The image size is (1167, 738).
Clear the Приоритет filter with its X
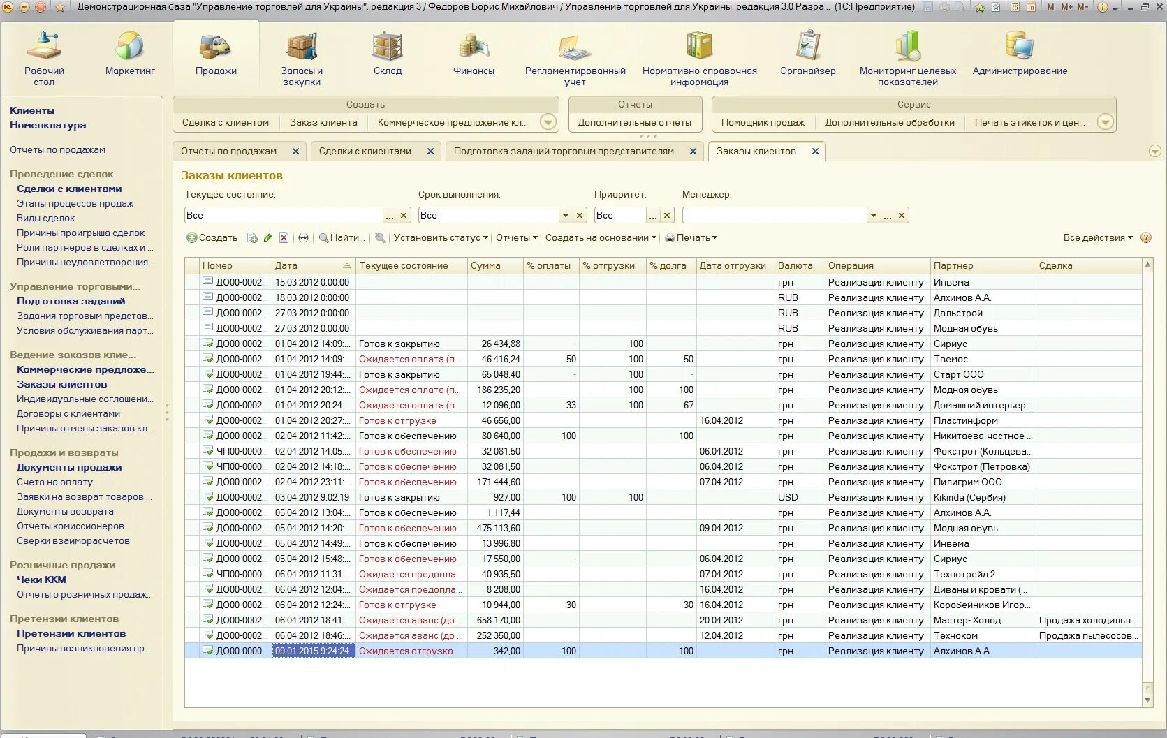coord(667,216)
